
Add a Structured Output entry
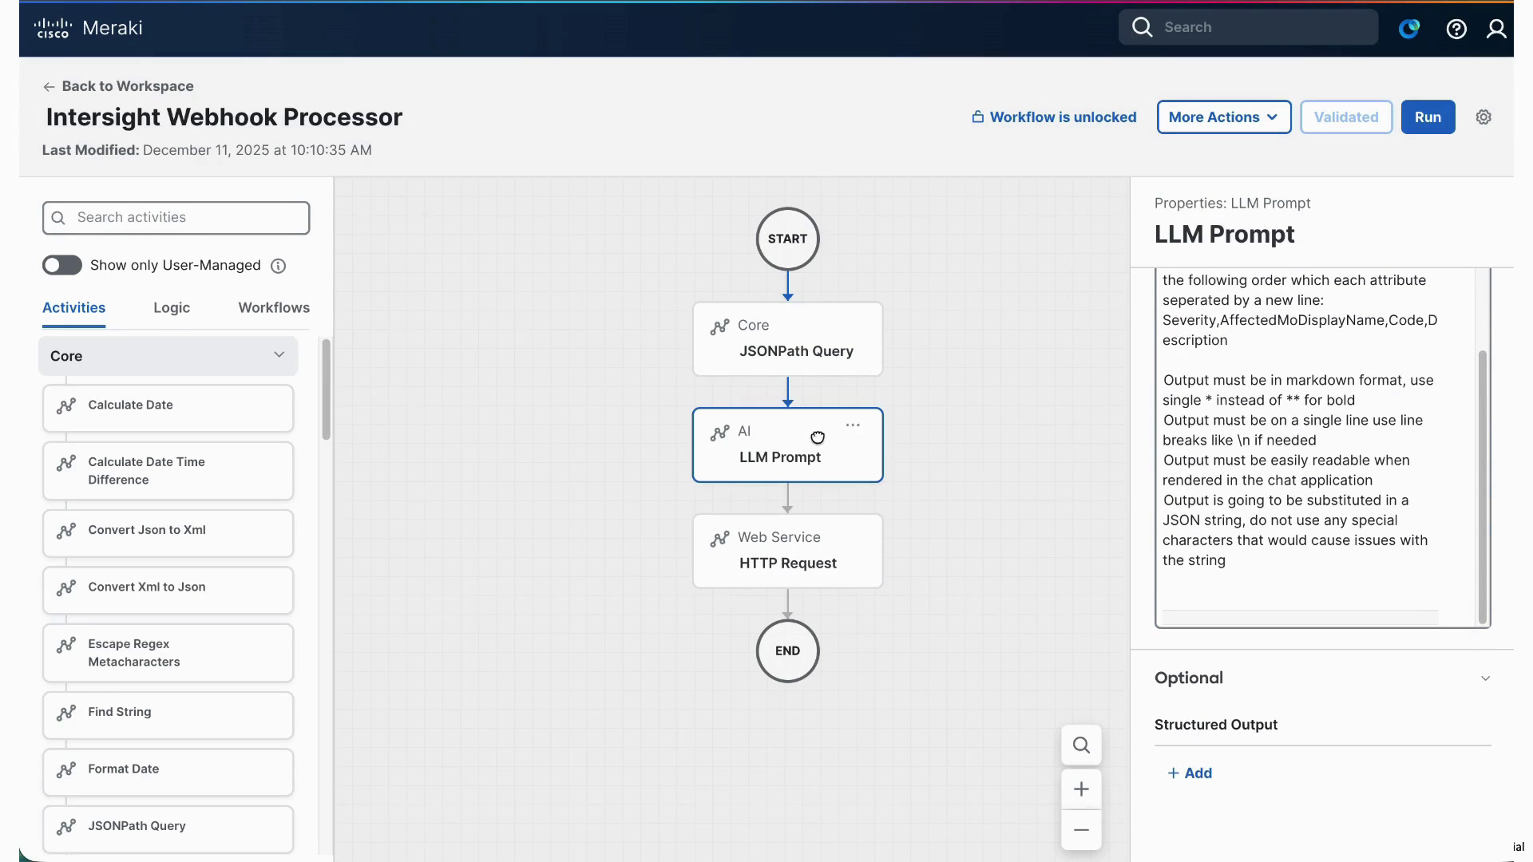pos(1190,773)
